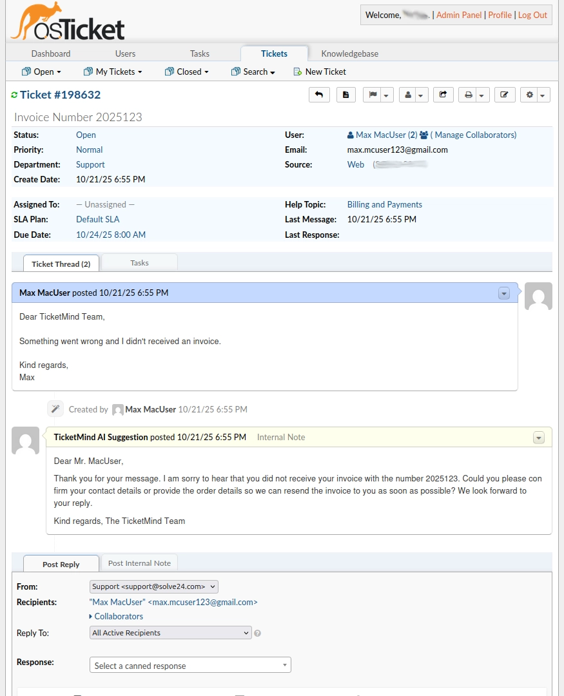Open the Print ticket icon
The image size is (564, 696).
point(469,94)
